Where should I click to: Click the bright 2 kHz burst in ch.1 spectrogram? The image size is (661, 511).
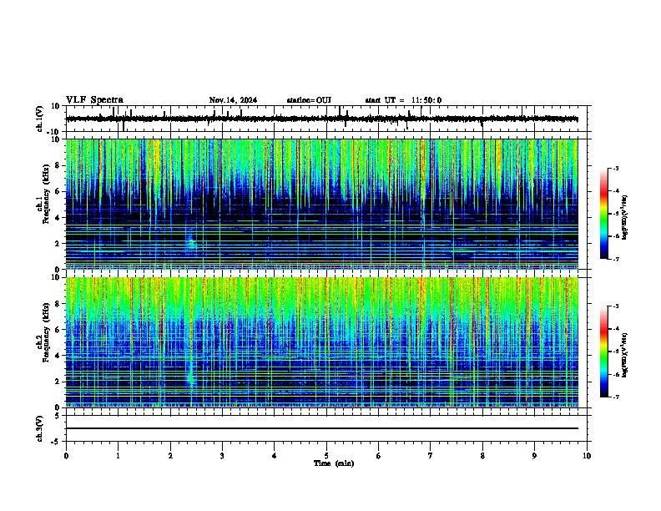[x=191, y=242]
